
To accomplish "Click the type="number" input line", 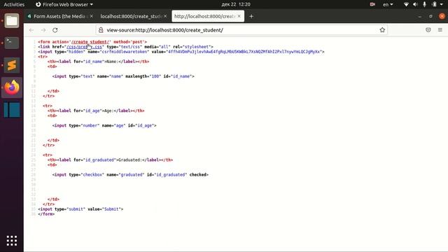I will click(104, 125).
